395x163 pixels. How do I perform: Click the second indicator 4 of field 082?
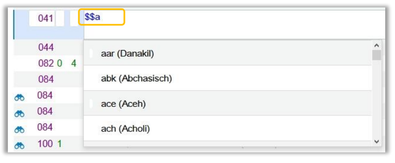pyautogui.click(x=73, y=63)
